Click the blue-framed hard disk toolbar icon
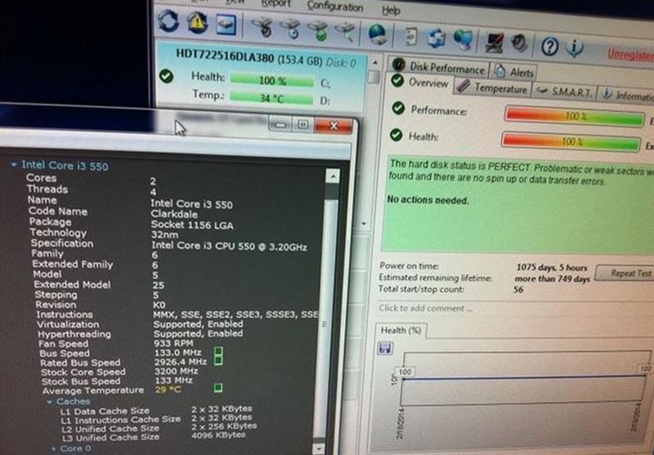The height and width of the screenshot is (455, 654). [x=226, y=25]
